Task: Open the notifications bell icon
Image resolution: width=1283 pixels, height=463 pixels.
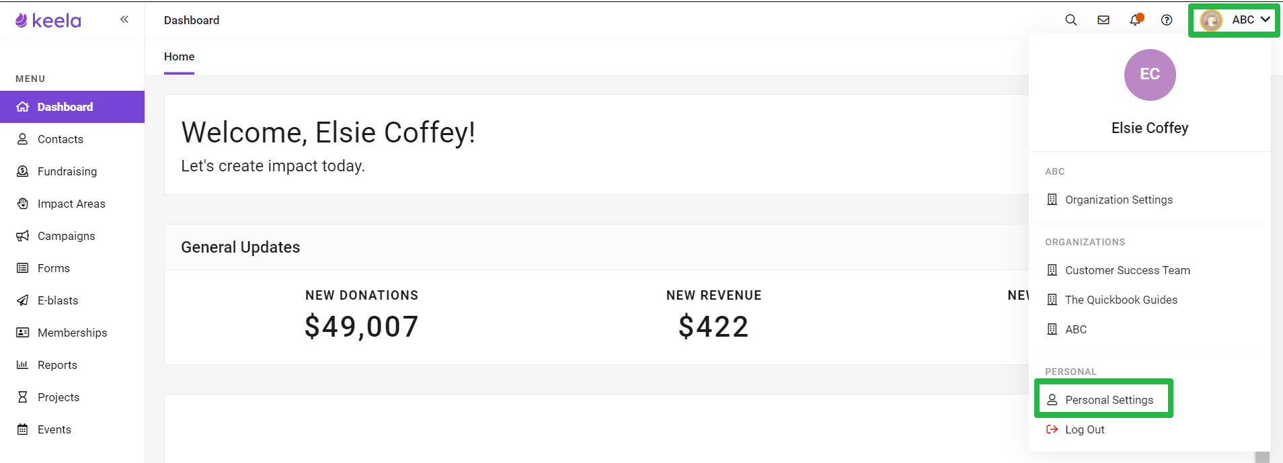Action: (1136, 19)
